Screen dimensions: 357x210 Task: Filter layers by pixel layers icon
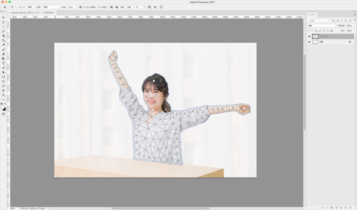(333, 21)
